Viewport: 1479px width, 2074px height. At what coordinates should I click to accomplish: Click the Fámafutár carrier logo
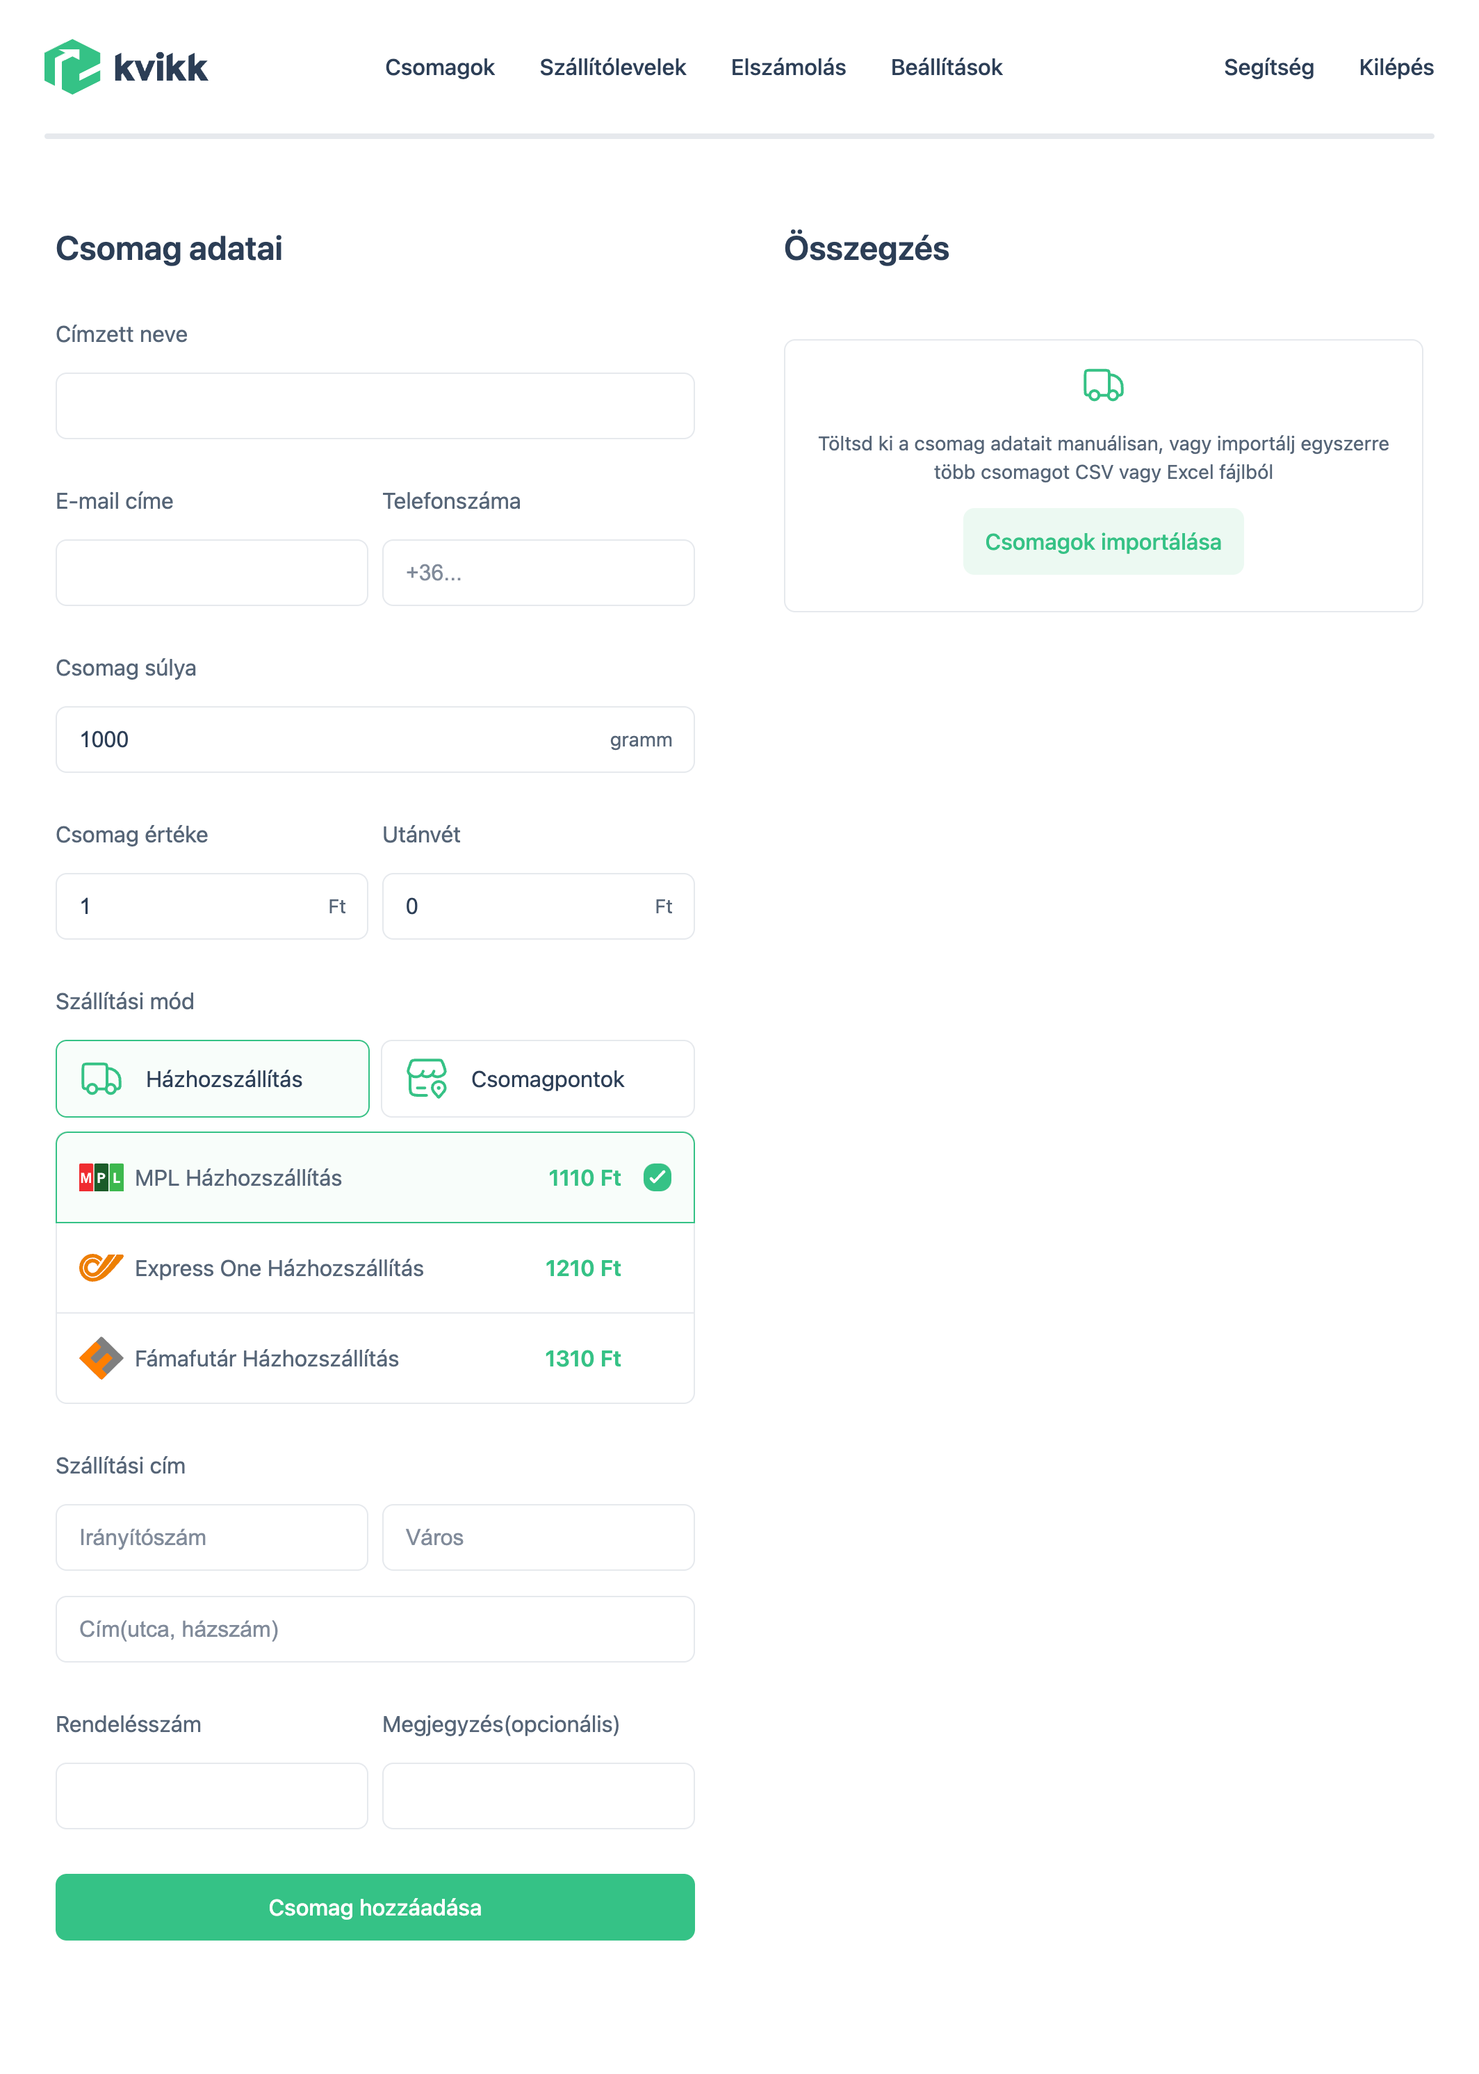(101, 1358)
